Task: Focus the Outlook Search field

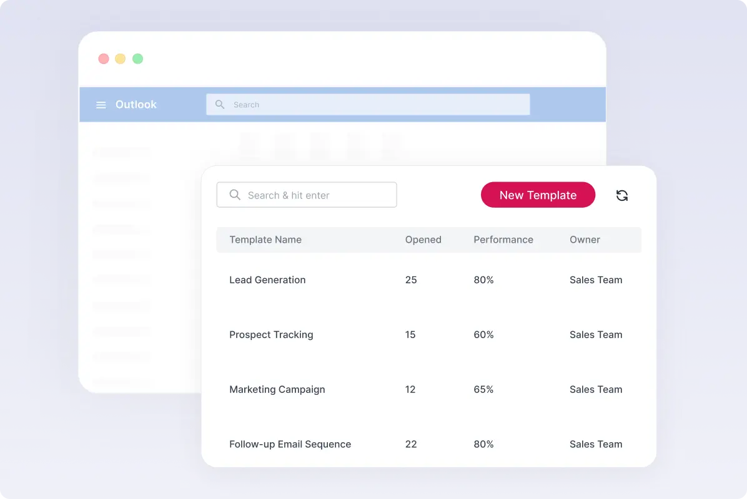Action: coord(375,105)
